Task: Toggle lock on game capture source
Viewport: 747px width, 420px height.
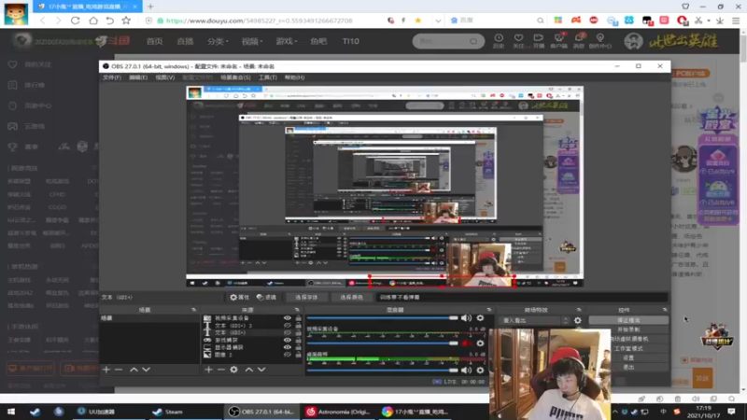Action: point(298,340)
